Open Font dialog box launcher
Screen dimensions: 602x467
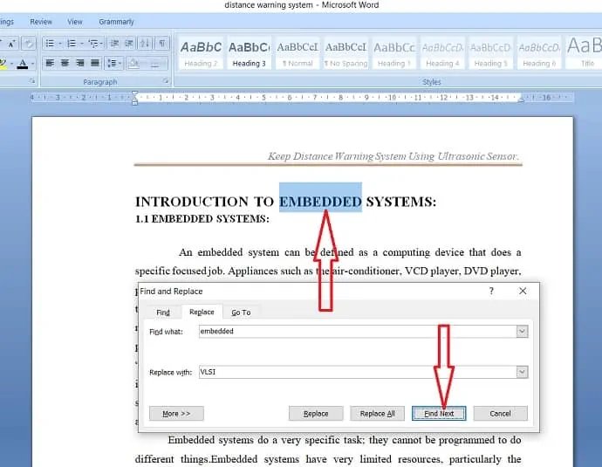32,81
